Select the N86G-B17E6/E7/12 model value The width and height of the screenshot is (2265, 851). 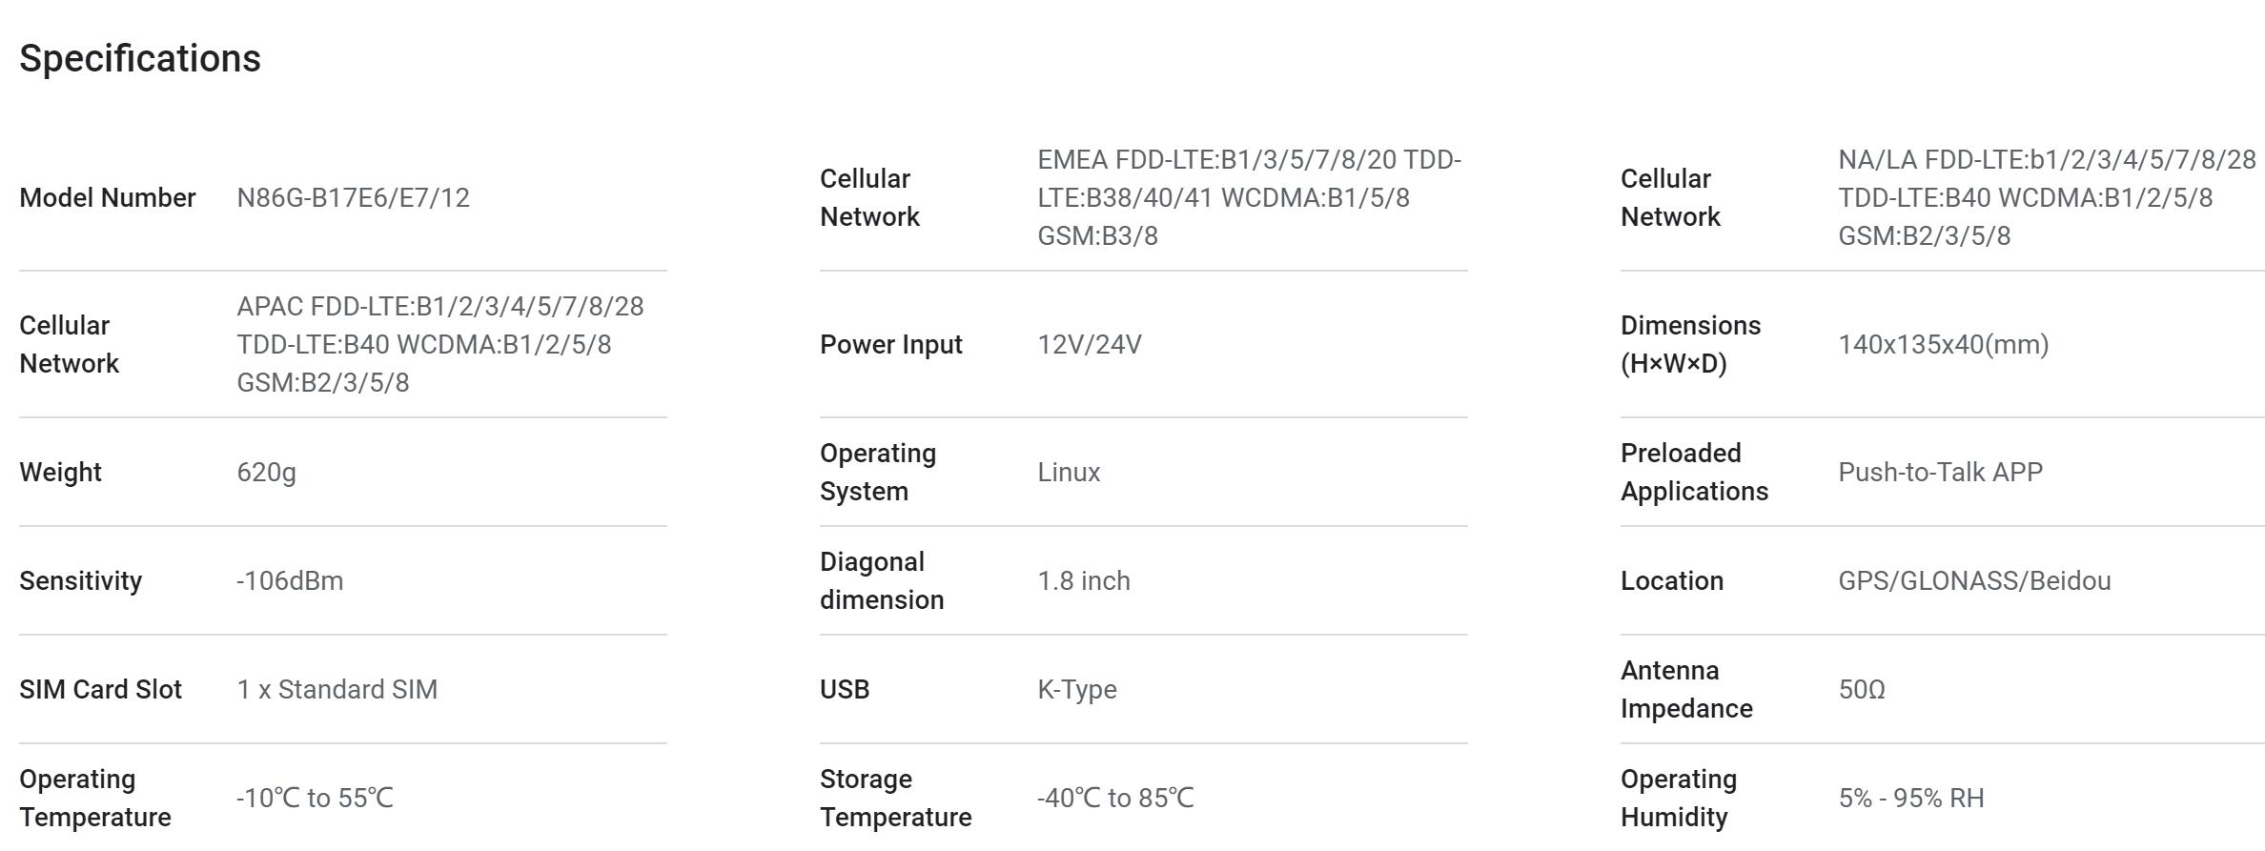click(x=353, y=197)
